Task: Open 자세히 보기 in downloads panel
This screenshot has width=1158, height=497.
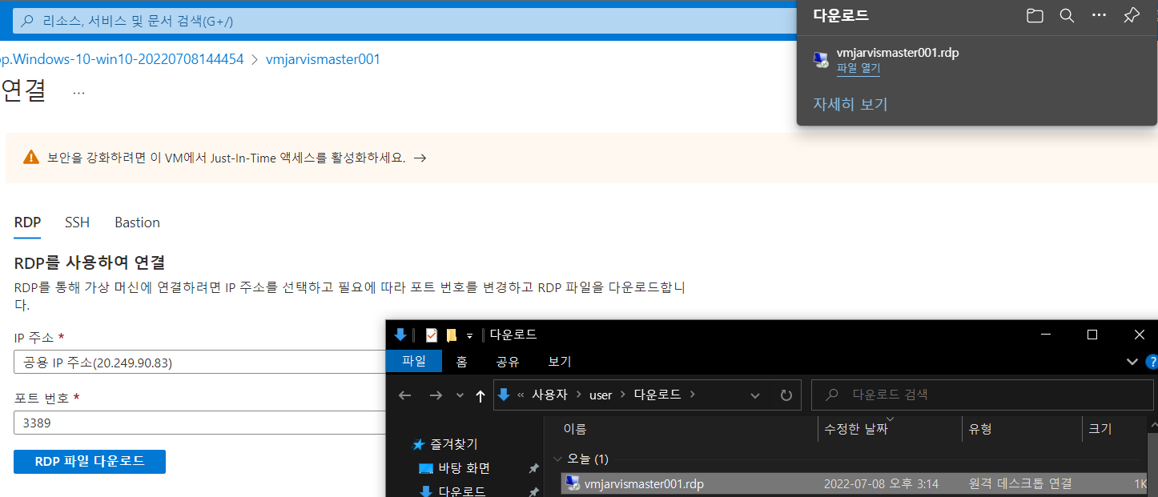Action: tap(850, 104)
